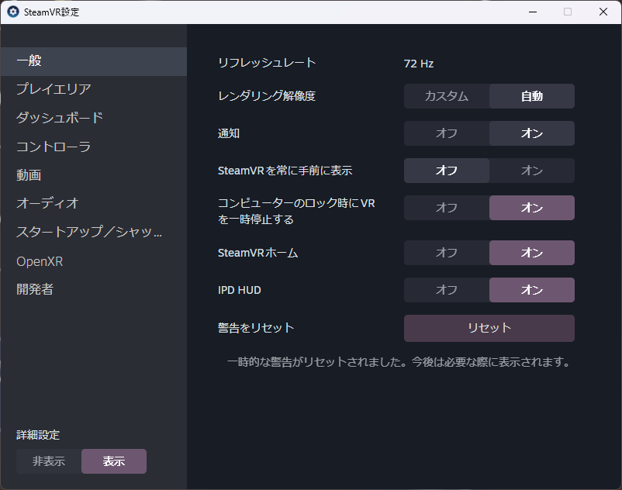Image resolution: width=622 pixels, height=490 pixels.
Task: Select オン for SteamVRを常に手前に表示
Action: click(532, 171)
